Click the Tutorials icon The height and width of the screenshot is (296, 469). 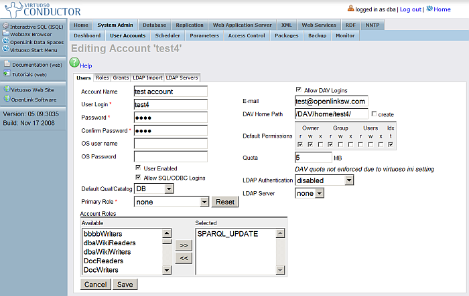pos(7,73)
